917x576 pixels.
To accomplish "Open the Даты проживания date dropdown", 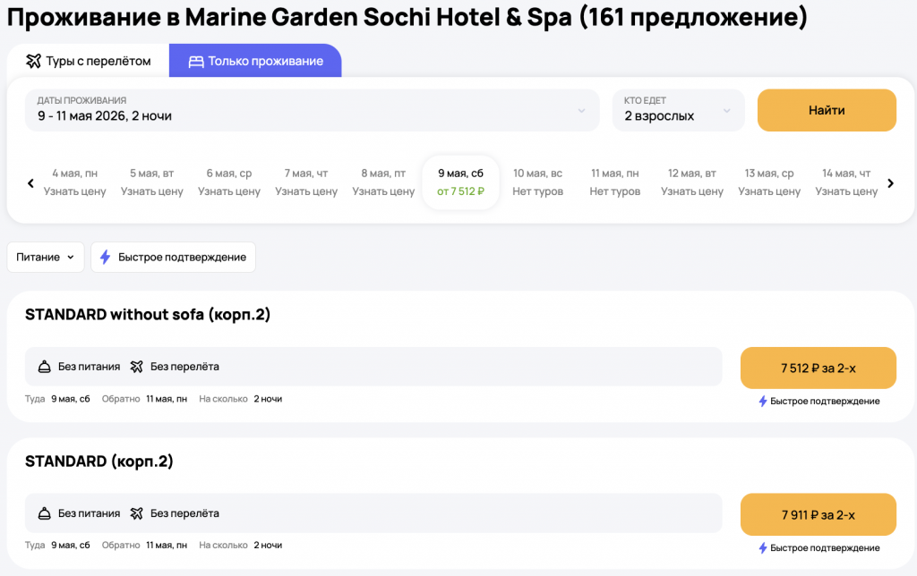I will pos(312,110).
